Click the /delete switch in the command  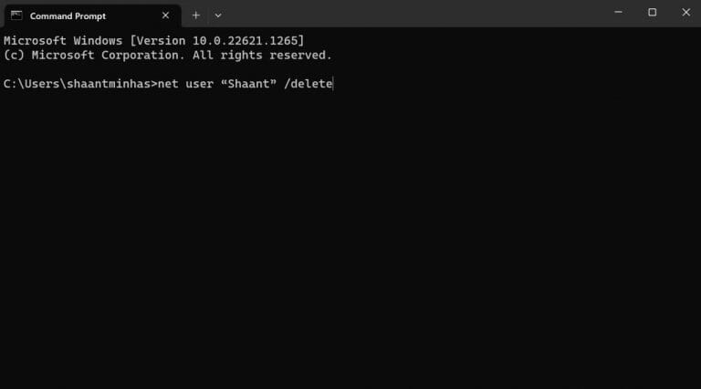pos(308,84)
